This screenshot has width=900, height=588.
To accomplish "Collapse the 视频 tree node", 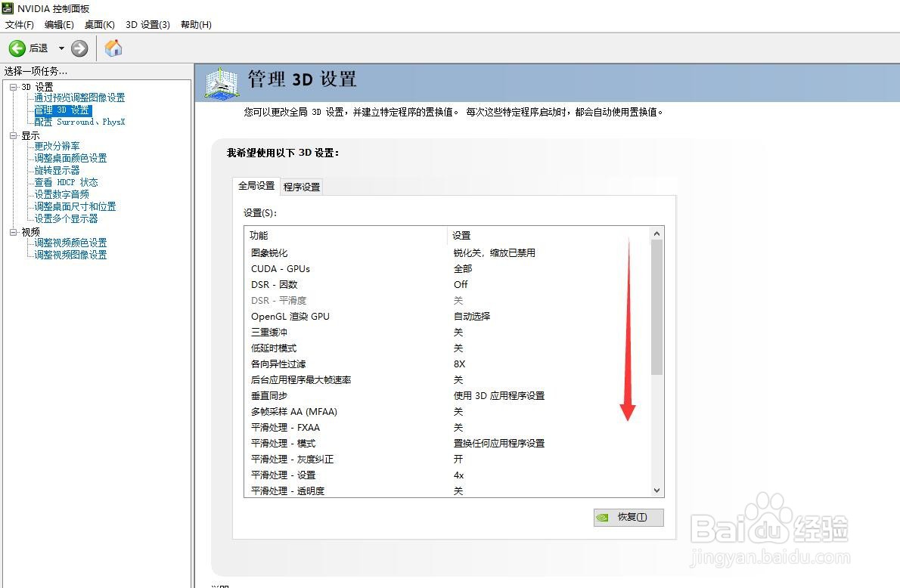I will [13, 232].
